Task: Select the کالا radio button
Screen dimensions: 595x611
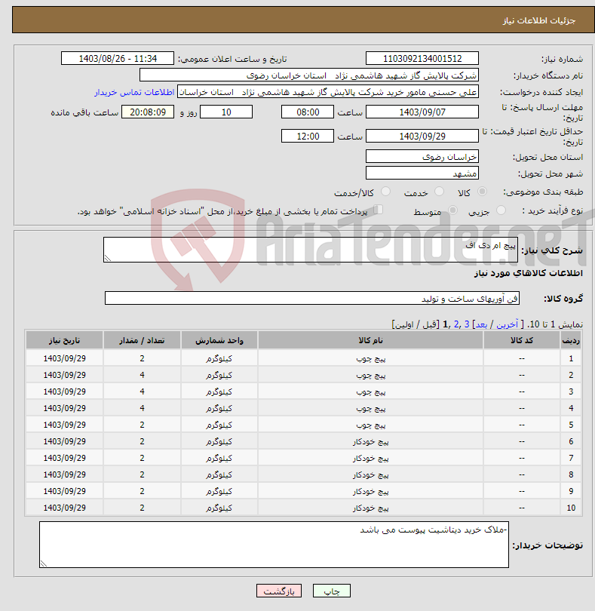Action: pyautogui.click(x=482, y=192)
